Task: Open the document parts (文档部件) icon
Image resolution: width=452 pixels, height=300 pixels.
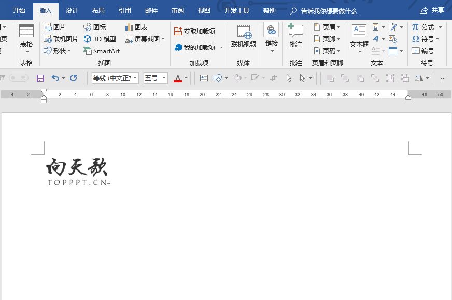Action: [376, 27]
